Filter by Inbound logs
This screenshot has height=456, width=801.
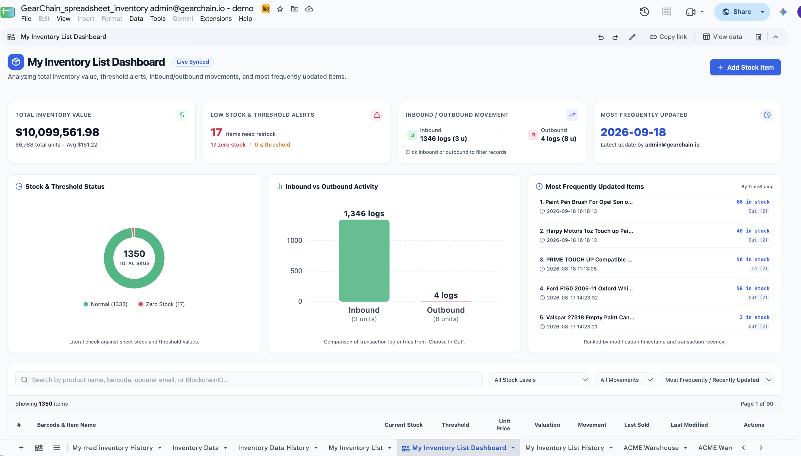click(x=437, y=135)
